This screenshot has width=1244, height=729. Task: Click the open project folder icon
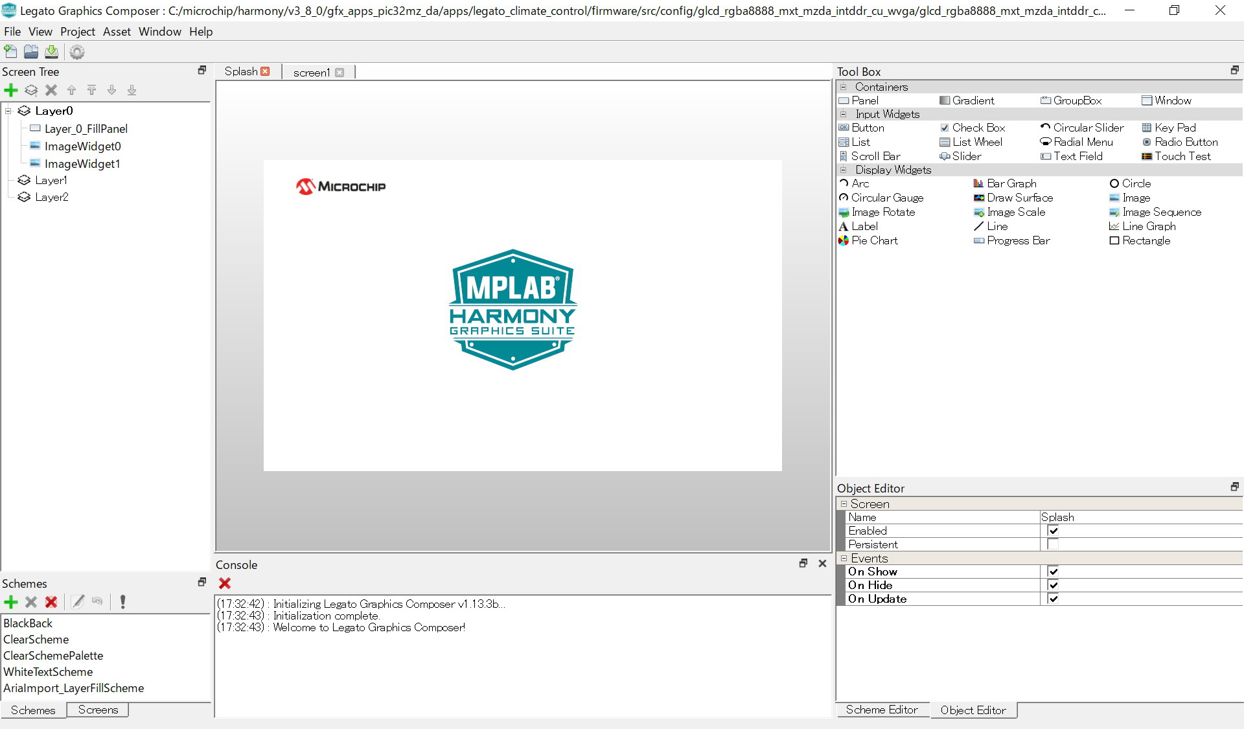31,52
